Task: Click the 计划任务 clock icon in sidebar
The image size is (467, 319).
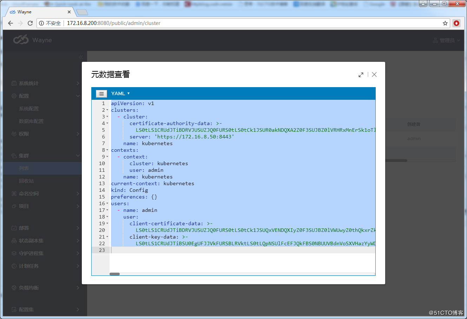Action: [14, 266]
